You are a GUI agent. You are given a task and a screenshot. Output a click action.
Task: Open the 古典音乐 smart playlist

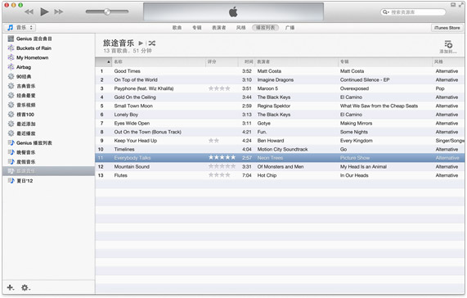(x=48, y=86)
